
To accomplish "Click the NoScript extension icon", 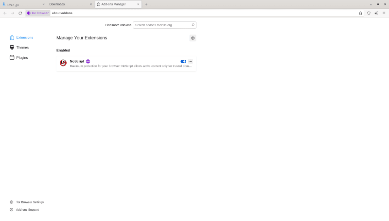I will pos(63,63).
